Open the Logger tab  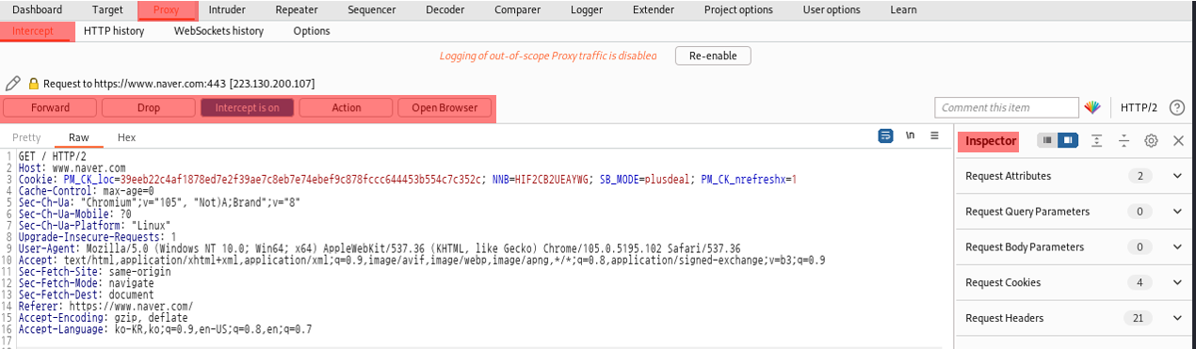587,10
